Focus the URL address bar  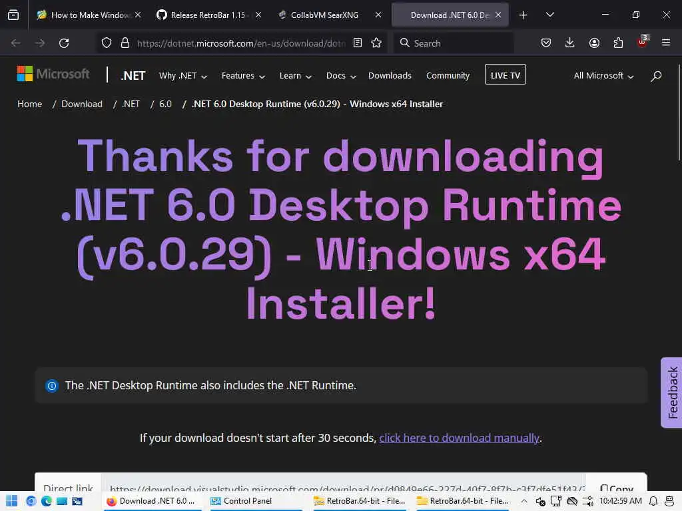click(x=241, y=43)
